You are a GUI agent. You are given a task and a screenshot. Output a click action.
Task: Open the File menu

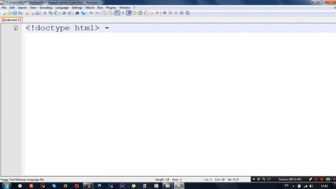click(x=4, y=7)
